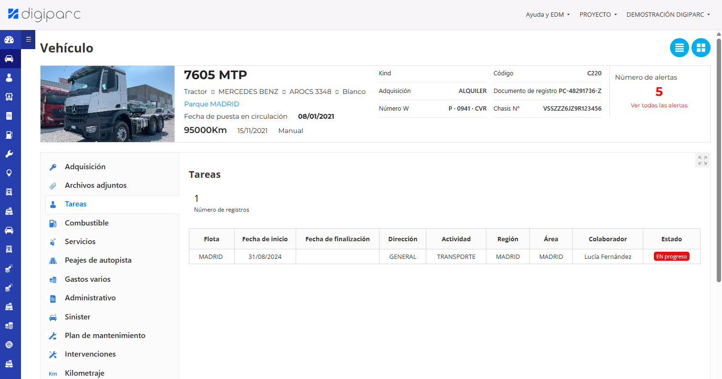This screenshot has width=722, height=379.
Task: Select Combustible in vehicle section menu
Action: (87, 223)
